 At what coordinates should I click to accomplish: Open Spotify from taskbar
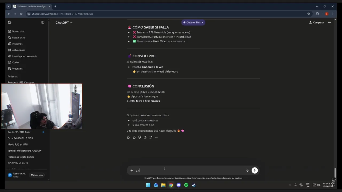point(186,185)
